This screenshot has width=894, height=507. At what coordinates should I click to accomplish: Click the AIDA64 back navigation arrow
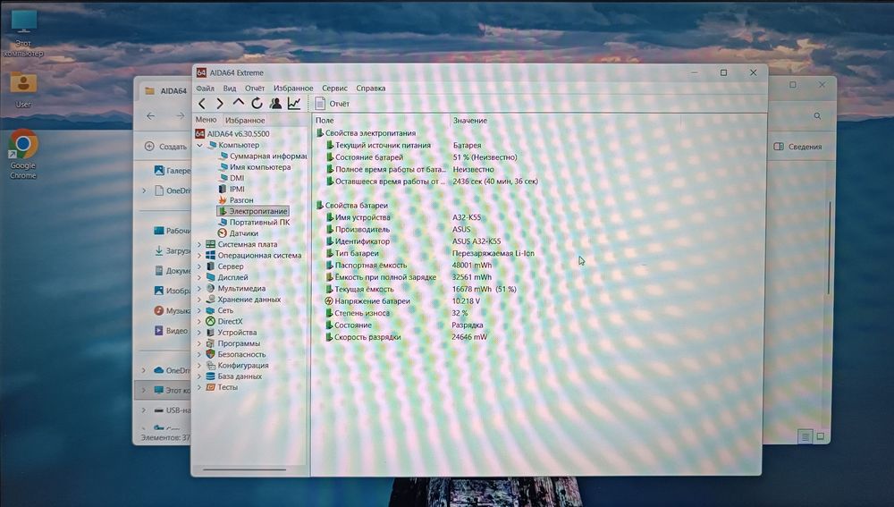coord(202,103)
